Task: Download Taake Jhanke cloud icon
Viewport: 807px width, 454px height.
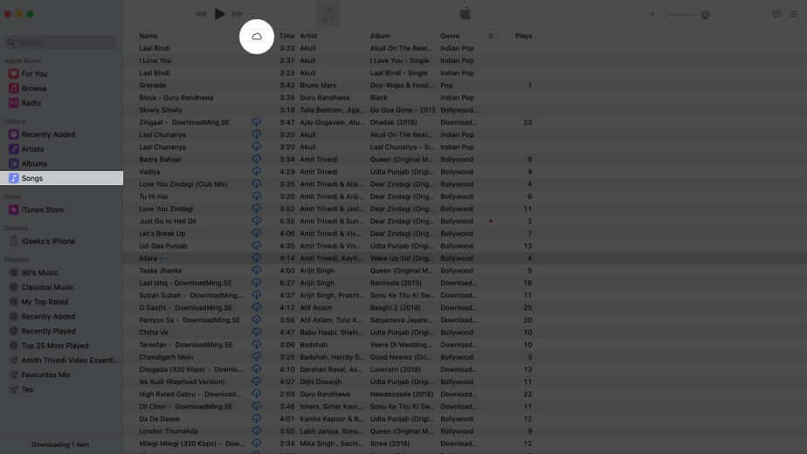Action: 256,271
